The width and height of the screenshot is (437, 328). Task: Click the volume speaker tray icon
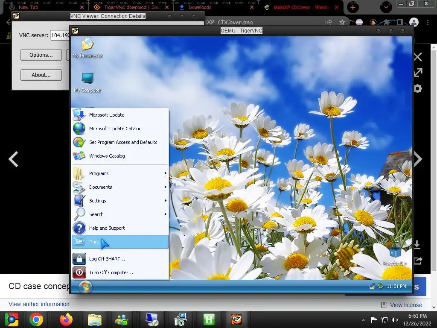[x=395, y=320]
